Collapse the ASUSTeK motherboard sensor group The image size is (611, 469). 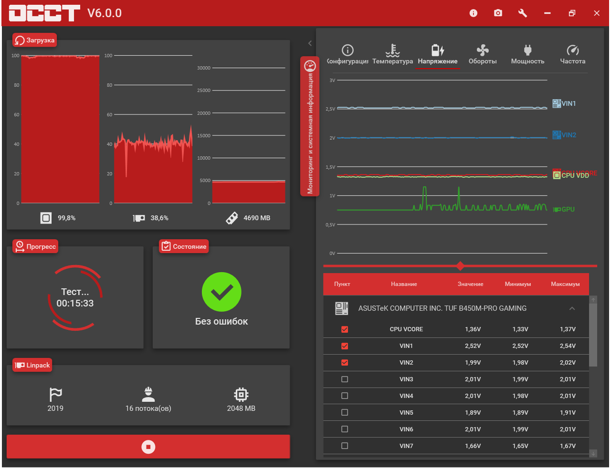point(572,308)
